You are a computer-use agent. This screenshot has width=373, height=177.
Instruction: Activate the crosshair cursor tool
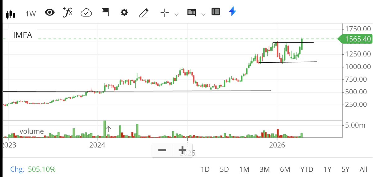[x=165, y=13]
